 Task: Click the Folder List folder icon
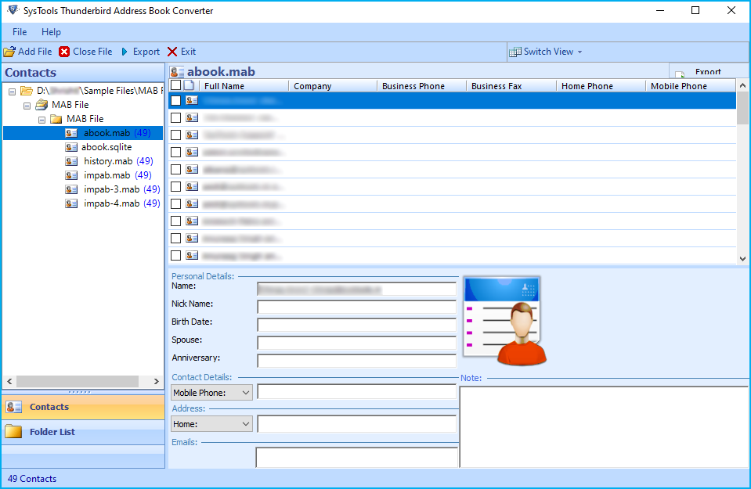coord(13,432)
